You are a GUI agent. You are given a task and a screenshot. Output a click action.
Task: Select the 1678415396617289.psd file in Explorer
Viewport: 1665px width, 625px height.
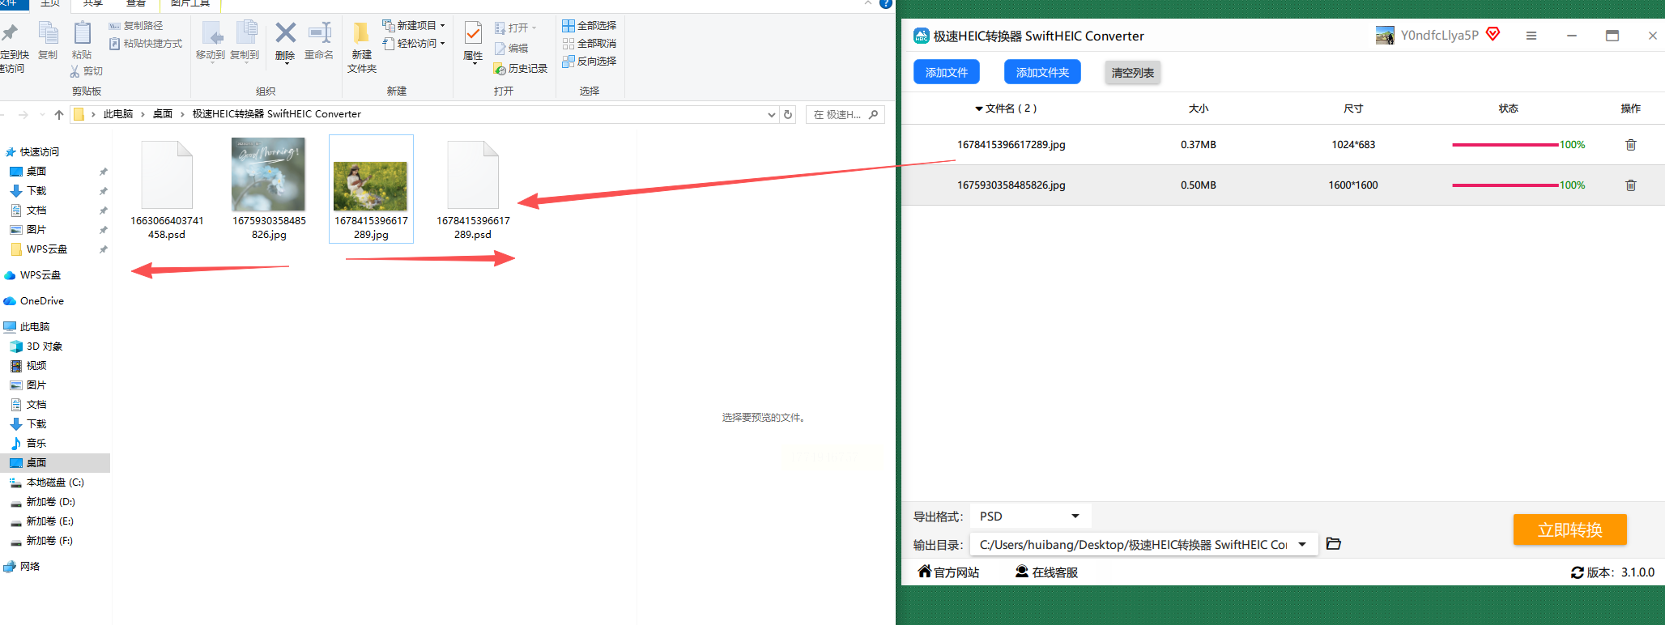473,191
